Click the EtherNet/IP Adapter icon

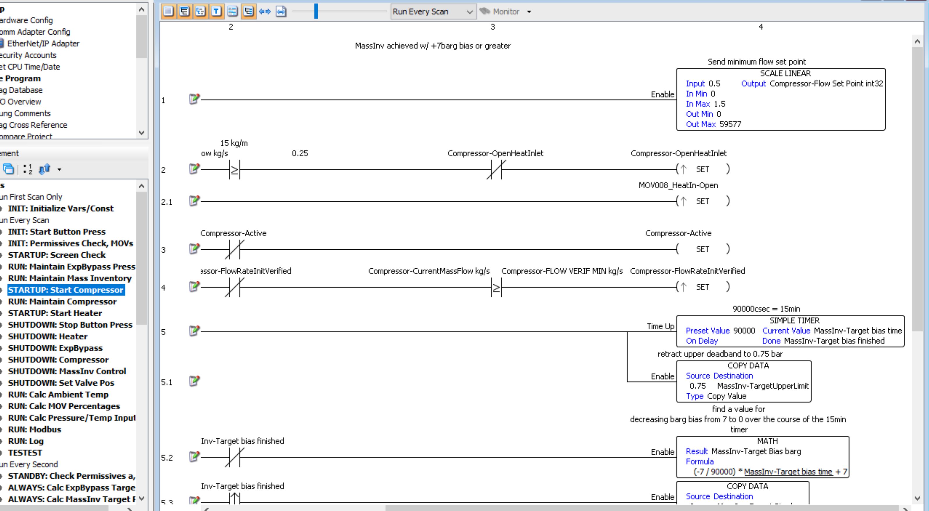click(x=2, y=44)
